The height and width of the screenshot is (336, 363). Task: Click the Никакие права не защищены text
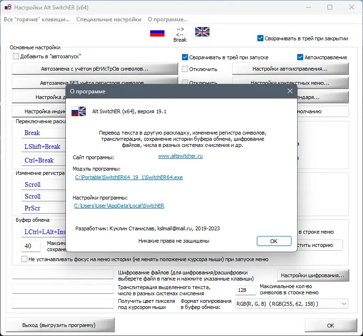tap(173, 241)
